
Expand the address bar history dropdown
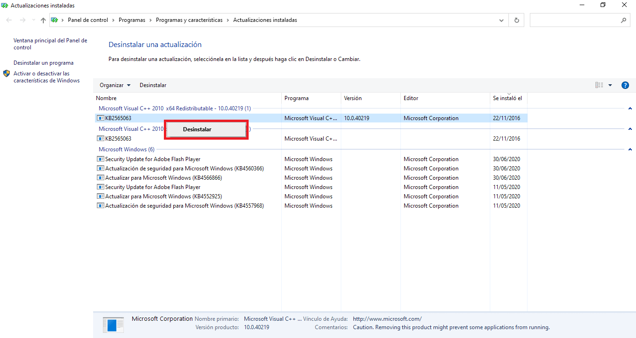coord(501,20)
